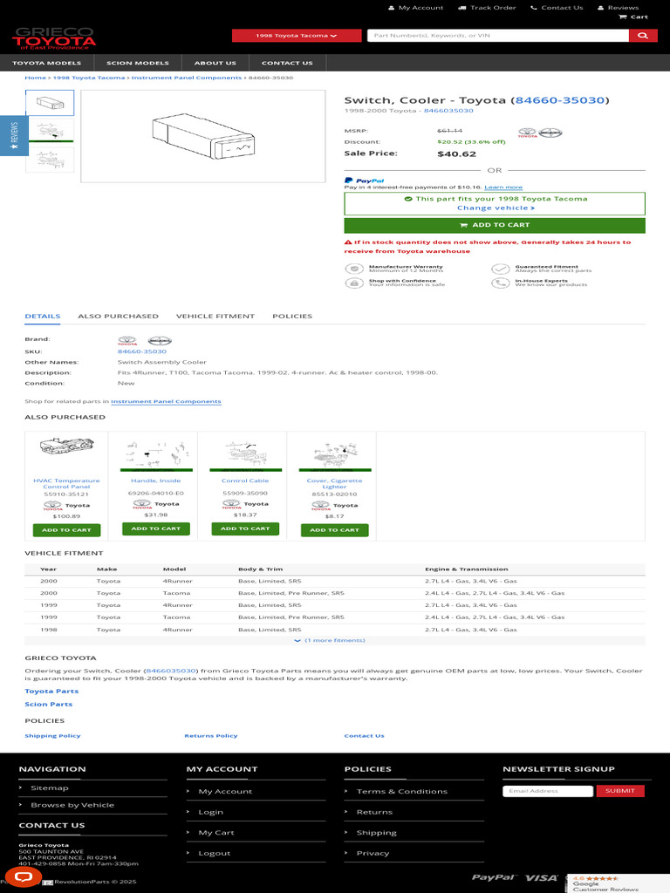
Task: Select first product thumbnail image
Action: [x=50, y=103]
